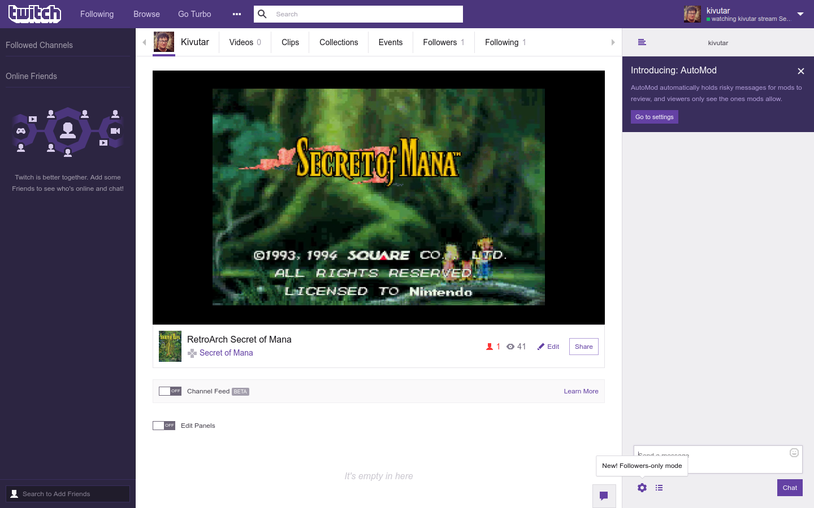
Task: Click the Chat send button
Action: click(x=790, y=488)
